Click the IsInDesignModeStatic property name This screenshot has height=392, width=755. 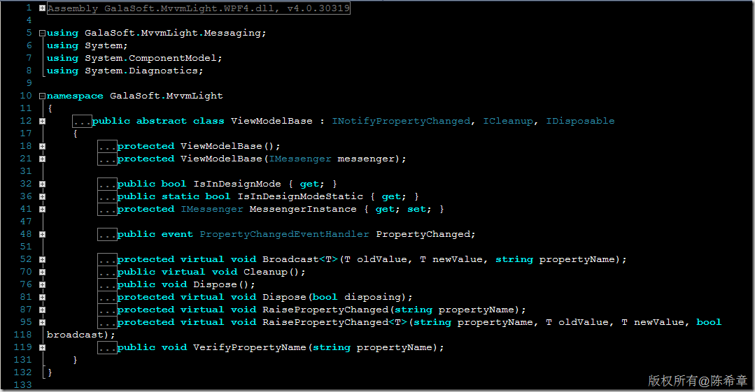tap(300, 197)
